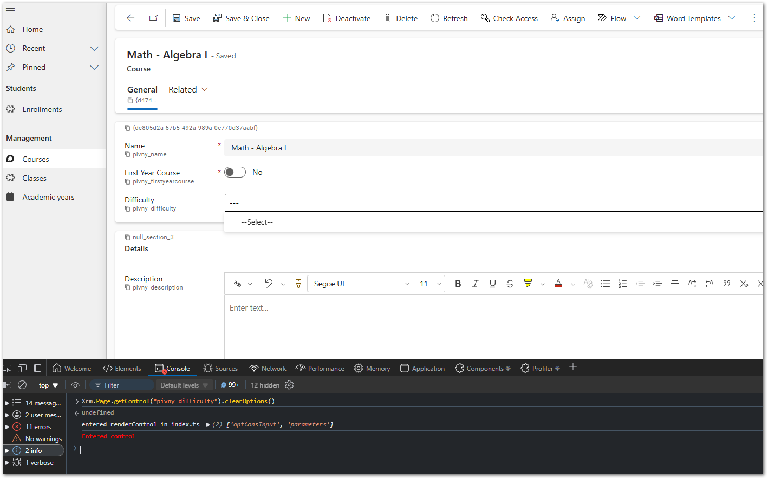Viewport: 768px width, 479px height.
Task: Go back with the arrow button
Action: pyautogui.click(x=131, y=18)
